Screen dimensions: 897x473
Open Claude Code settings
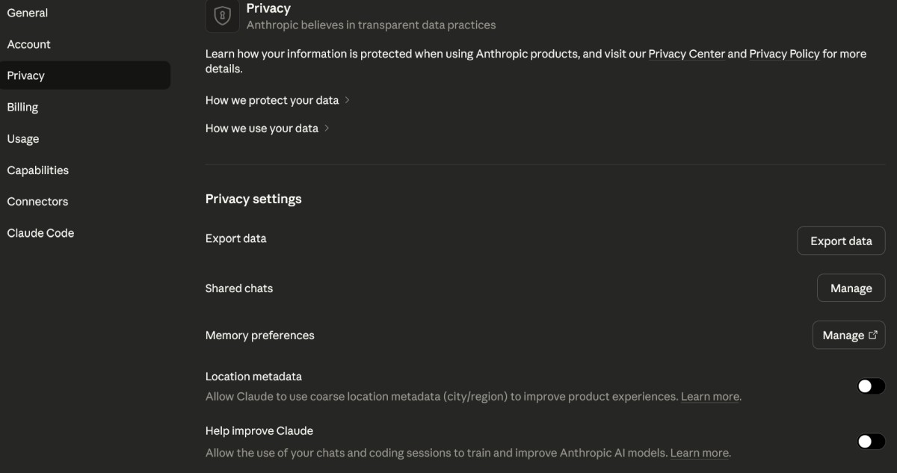pyautogui.click(x=40, y=233)
